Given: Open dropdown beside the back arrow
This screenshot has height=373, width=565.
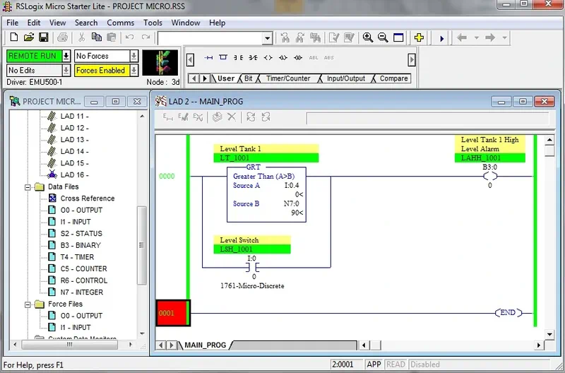Looking at the screenshot, I should (476, 37).
